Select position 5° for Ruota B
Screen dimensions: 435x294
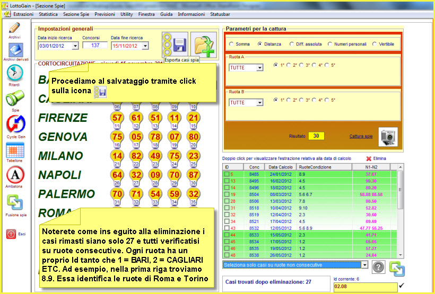[327, 100]
